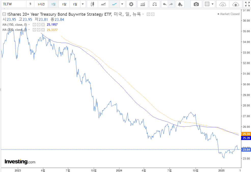Open chart settings gear icon
The image size is (251, 172).
(x=131, y=4)
